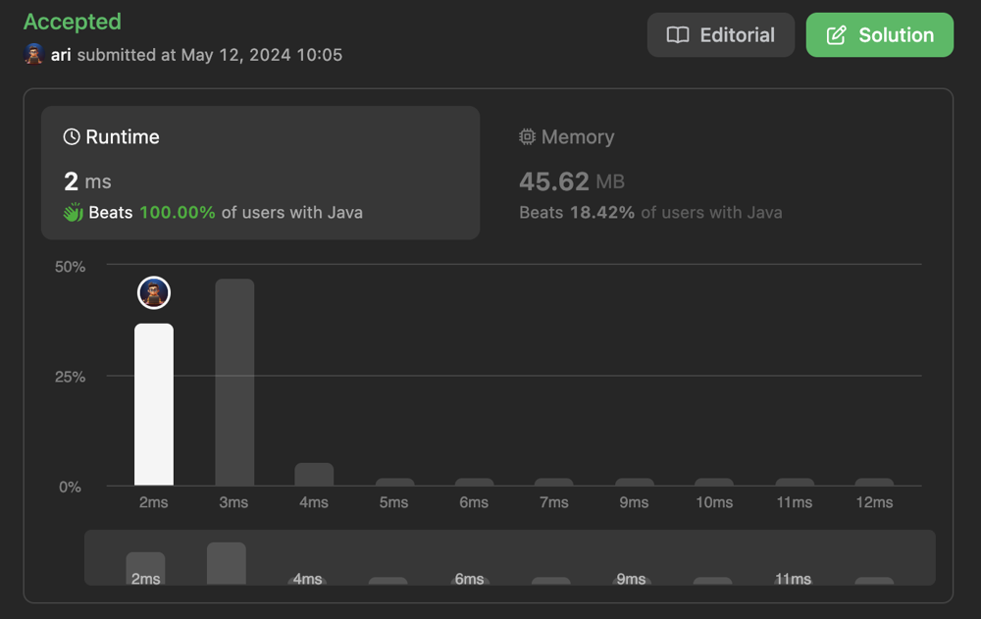Select the white 2ms histogram bar
Image resolution: width=981 pixels, height=619 pixels.
(154, 404)
